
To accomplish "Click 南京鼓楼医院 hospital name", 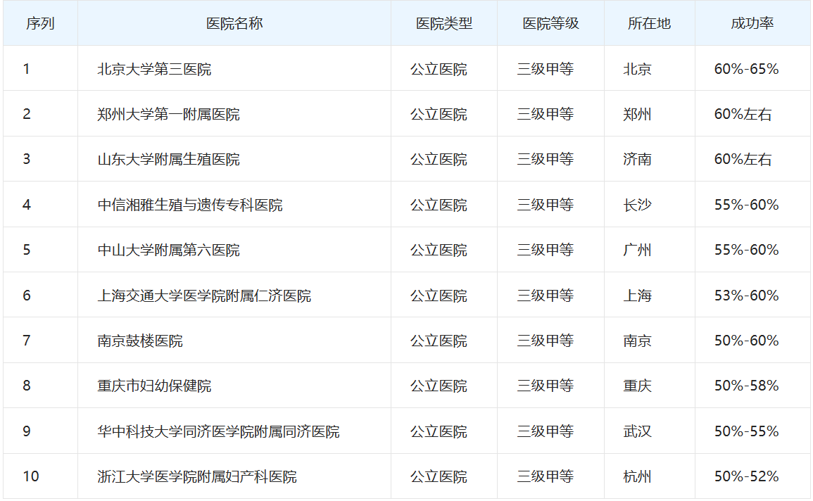I will (140, 341).
